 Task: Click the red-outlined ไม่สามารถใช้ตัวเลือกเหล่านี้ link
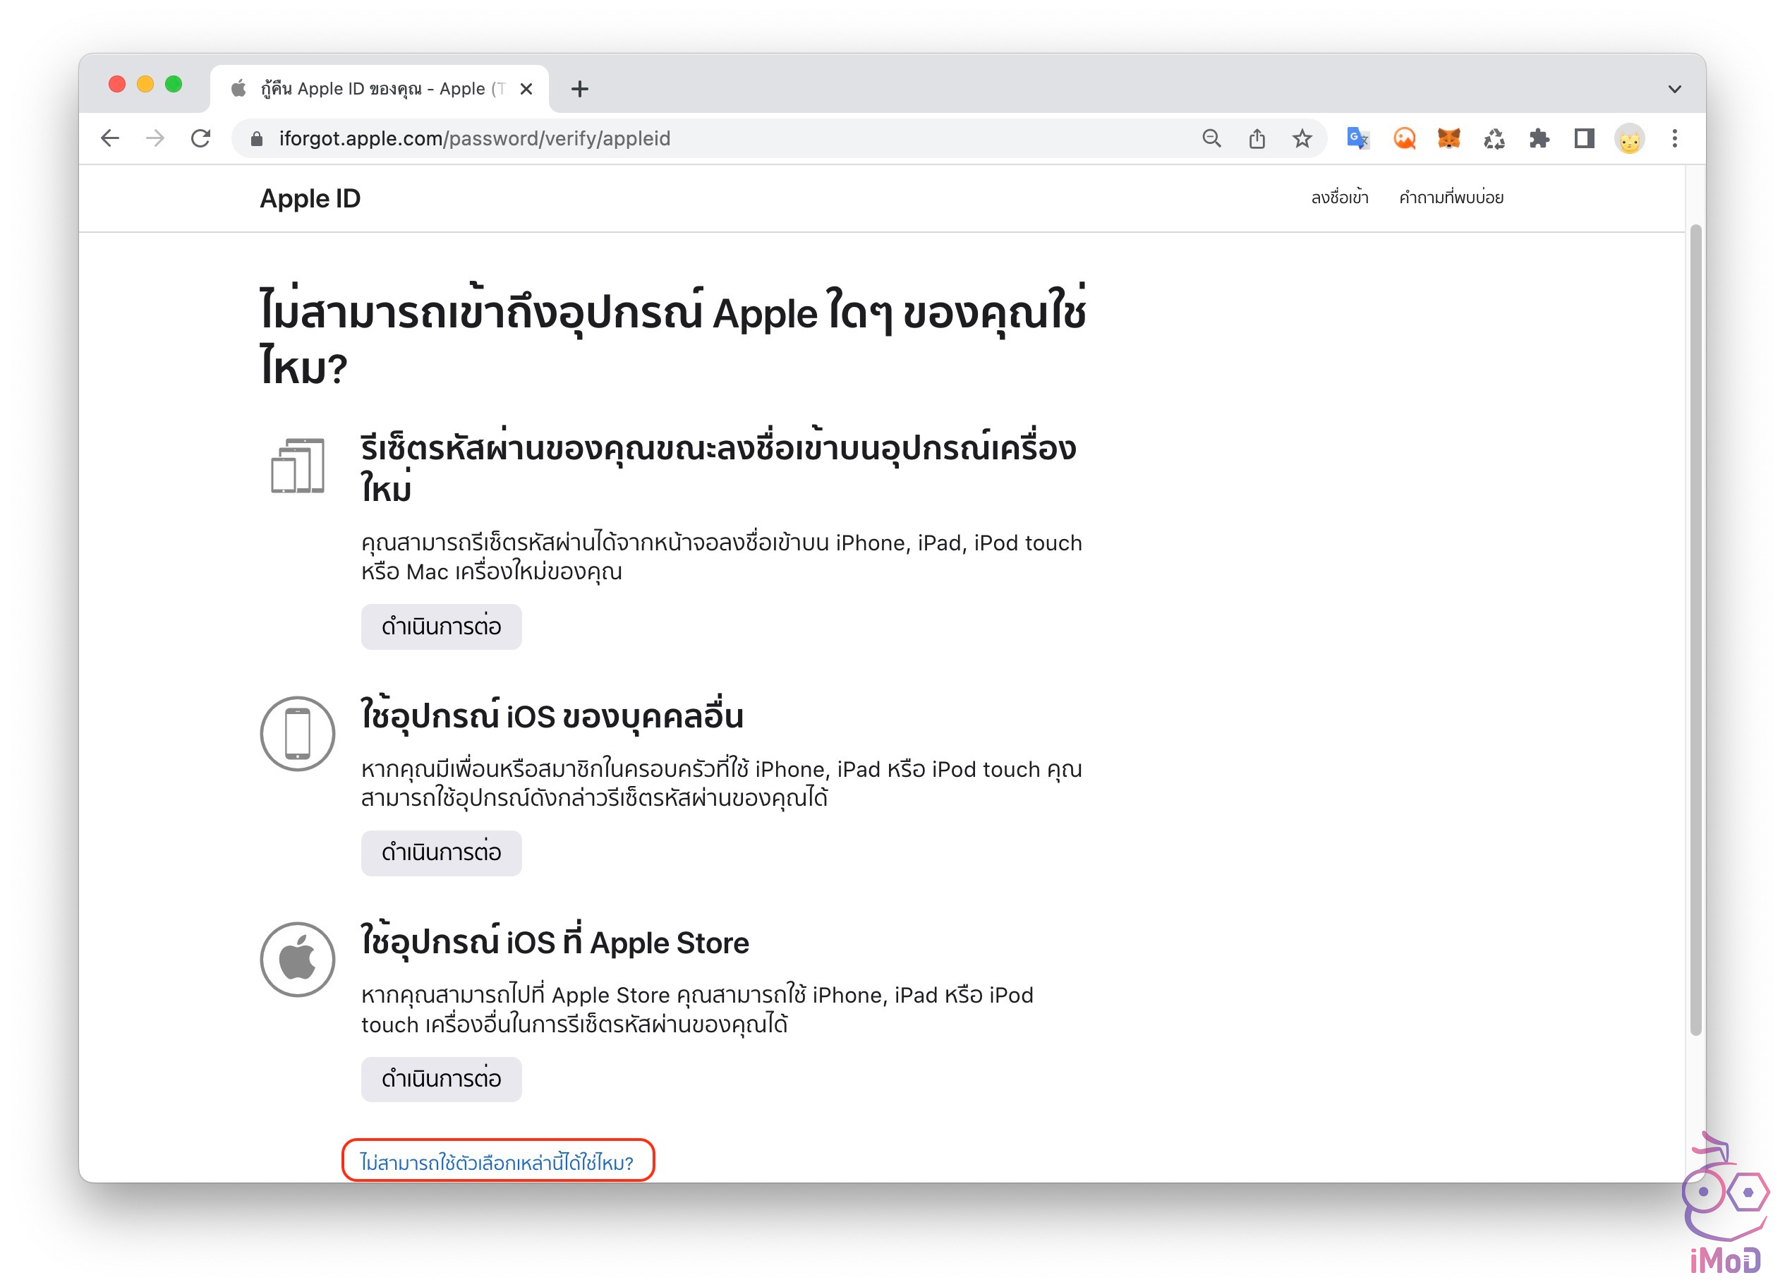[497, 1162]
